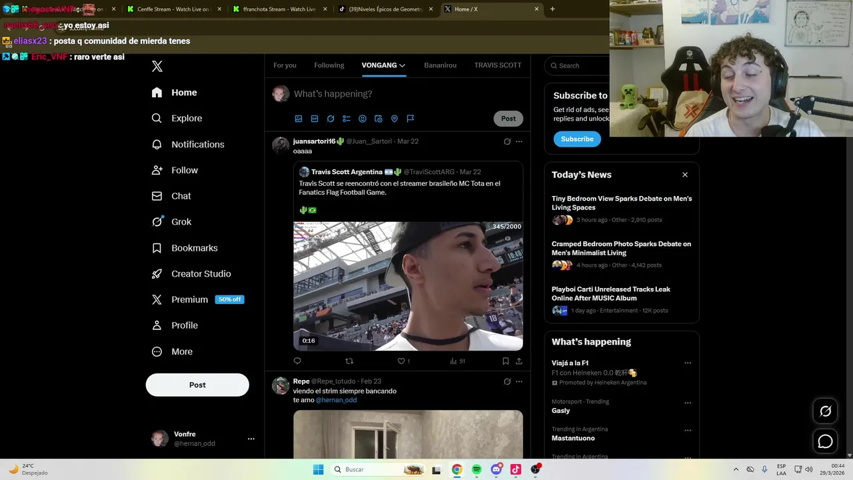Open Cramped Bedroom Photo news story
The width and height of the screenshot is (853, 480).
[622, 255]
